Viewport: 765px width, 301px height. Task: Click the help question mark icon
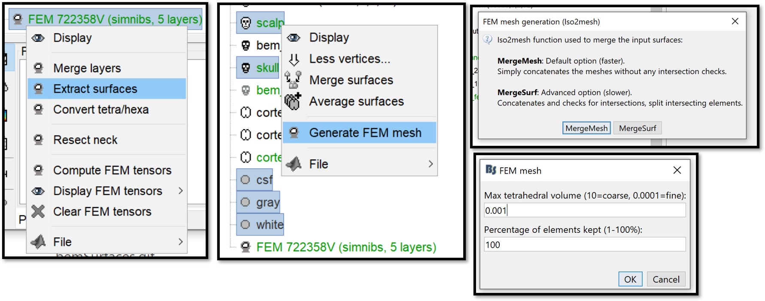point(488,40)
